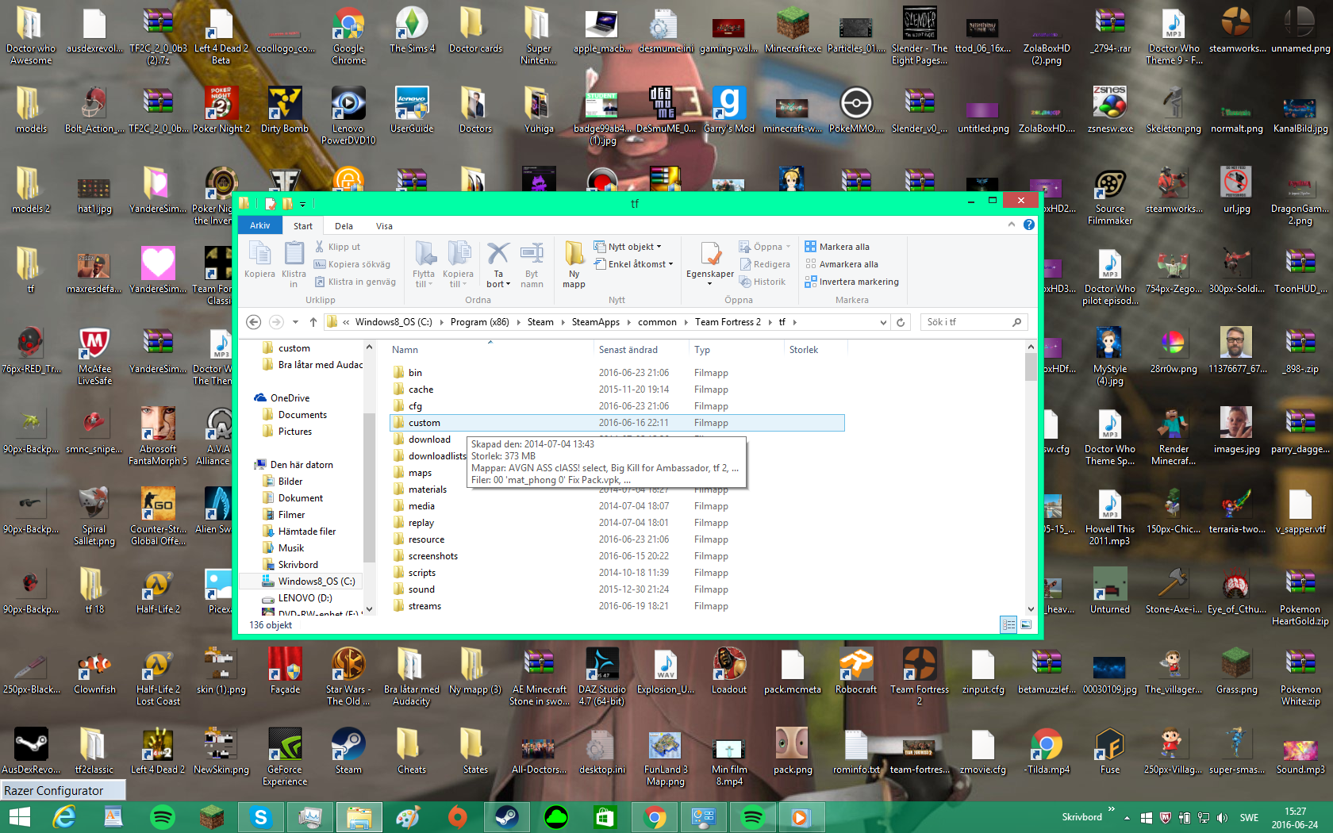The height and width of the screenshot is (833, 1333).
Task: Show hidden tray icons arrow
Action: pyautogui.click(x=1127, y=817)
